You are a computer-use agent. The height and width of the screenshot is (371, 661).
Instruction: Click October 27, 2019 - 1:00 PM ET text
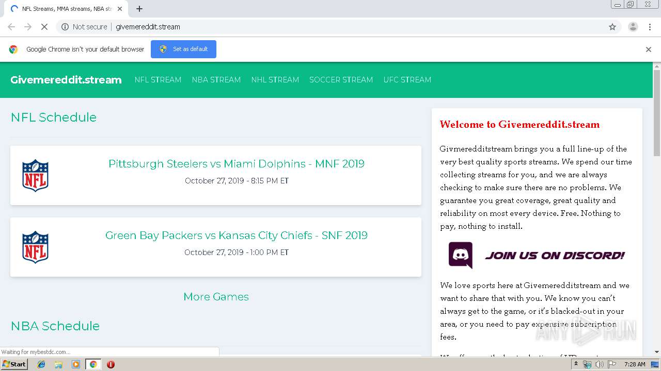[x=237, y=252]
